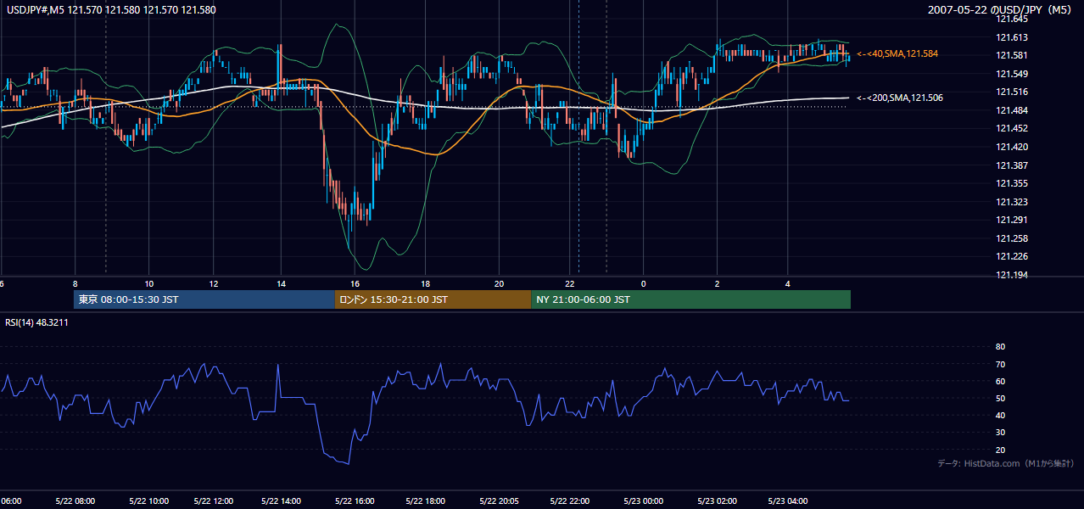Click the RSI scale level 30
The width and height of the screenshot is (1084, 509).
[1000, 433]
